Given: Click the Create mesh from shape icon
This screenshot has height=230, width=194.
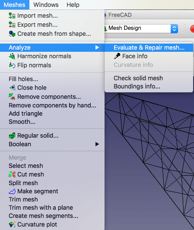Looking at the screenshot, I should pos(12,34).
